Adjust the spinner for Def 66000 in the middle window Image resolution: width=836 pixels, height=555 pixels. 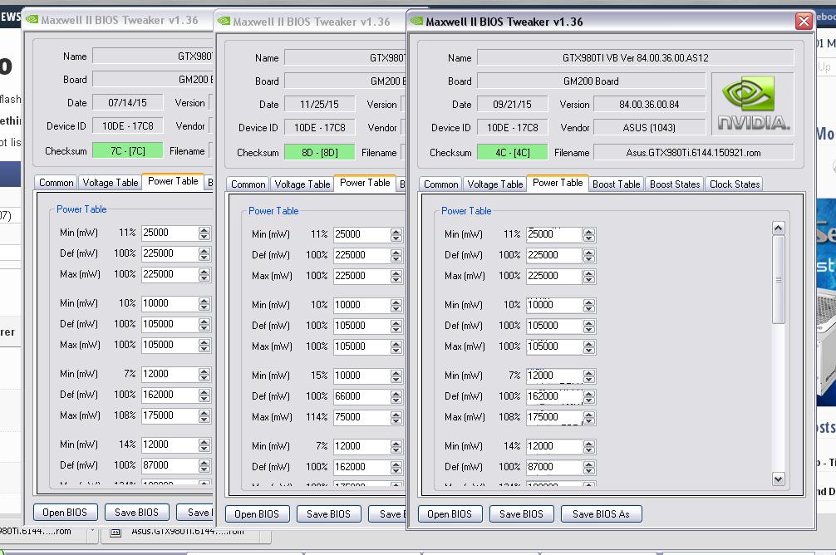click(x=396, y=396)
